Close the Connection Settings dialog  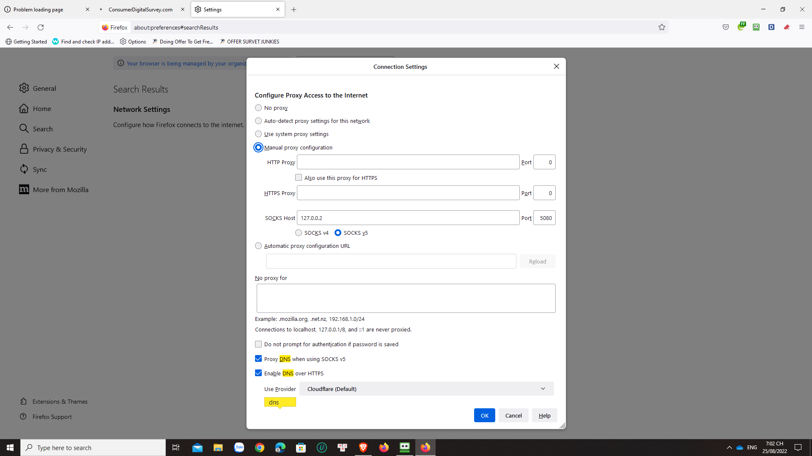pos(557,66)
